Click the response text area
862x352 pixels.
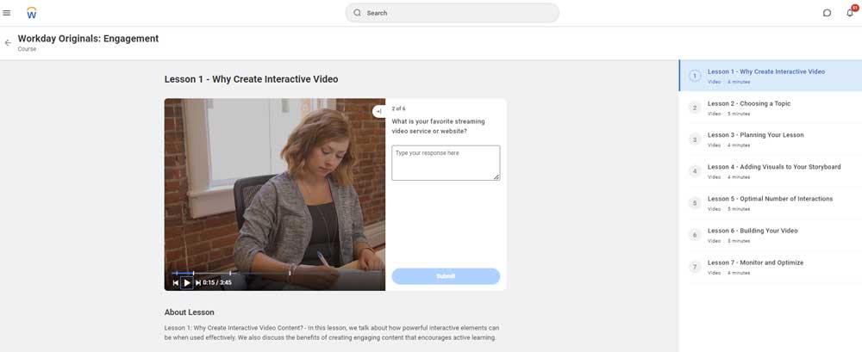pyautogui.click(x=446, y=163)
